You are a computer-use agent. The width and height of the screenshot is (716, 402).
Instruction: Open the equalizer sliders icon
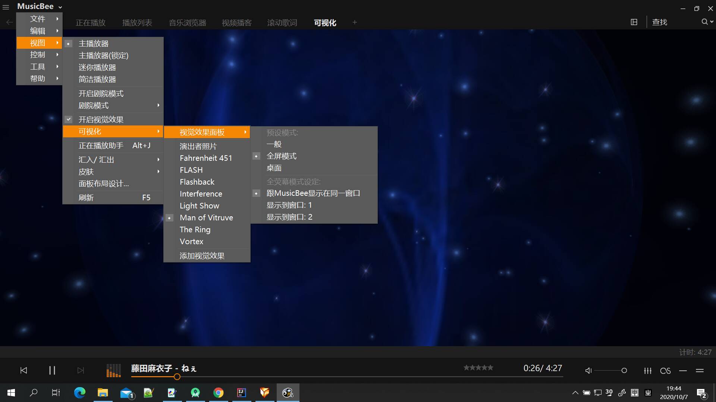648,371
